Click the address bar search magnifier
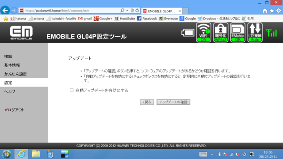 pyautogui.click(x=122, y=11)
